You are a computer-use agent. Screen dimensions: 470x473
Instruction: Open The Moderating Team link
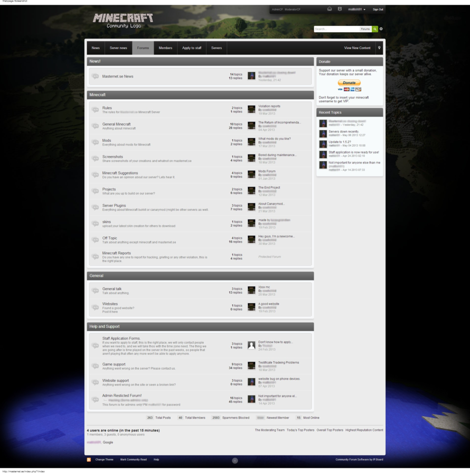270,430
